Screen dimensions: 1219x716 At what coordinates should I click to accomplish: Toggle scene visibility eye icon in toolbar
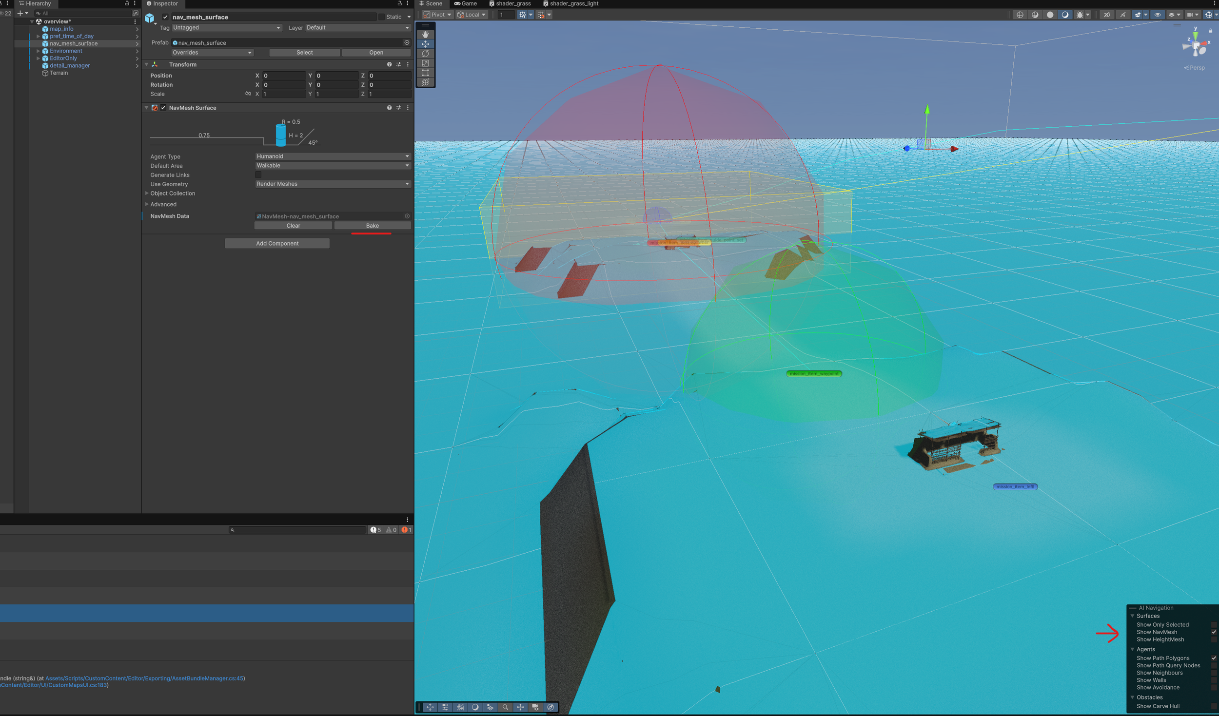click(1157, 15)
